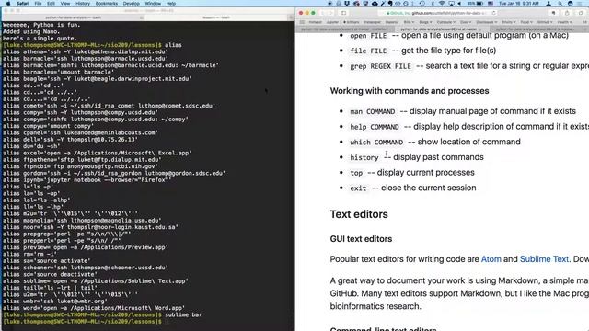Screen dimensions: 589x331
Task: Click the 'man COMMAND' code text
Action: [x=372, y=111]
